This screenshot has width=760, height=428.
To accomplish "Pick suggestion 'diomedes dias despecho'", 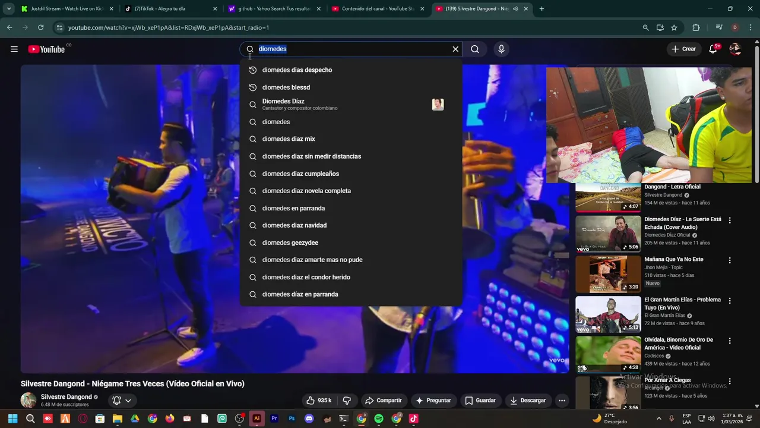I will click(x=351, y=70).
